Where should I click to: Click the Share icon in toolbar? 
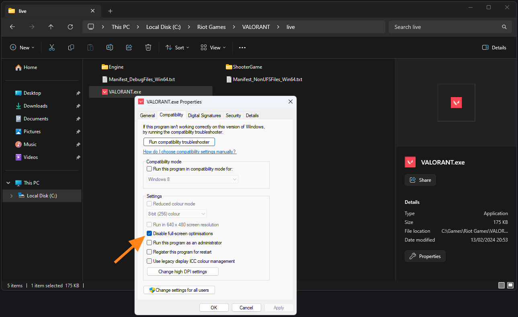[x=129, y=47]
